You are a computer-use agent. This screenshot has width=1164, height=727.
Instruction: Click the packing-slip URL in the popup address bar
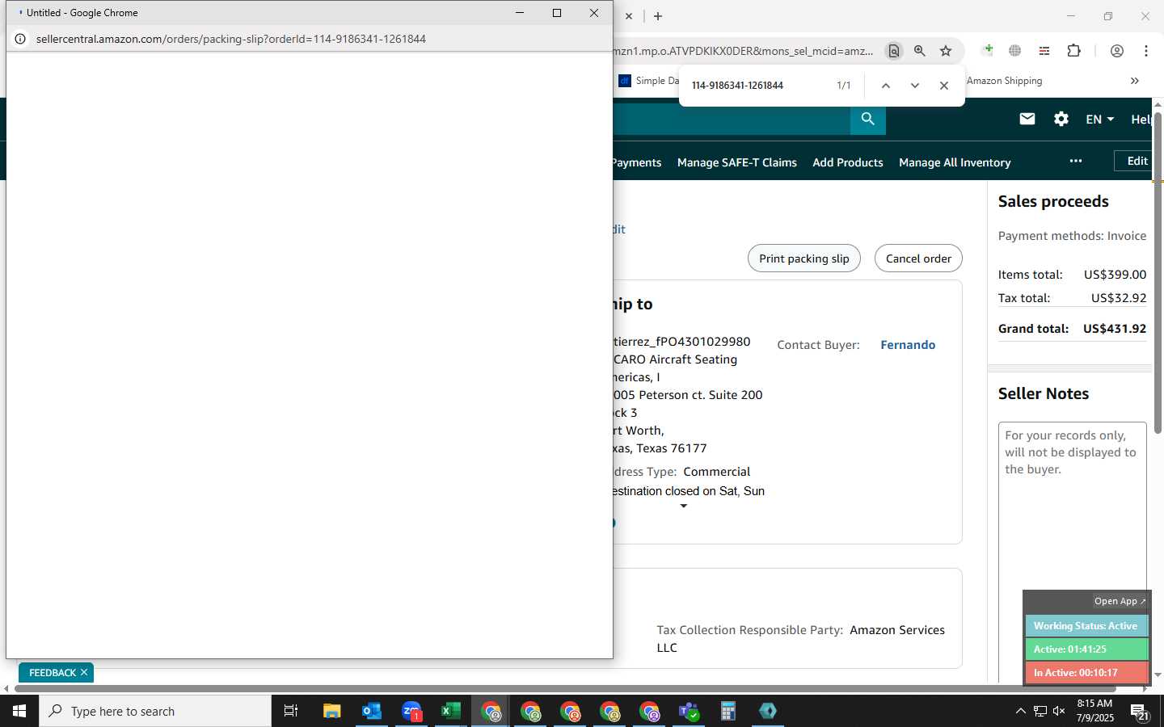point(231,39)
